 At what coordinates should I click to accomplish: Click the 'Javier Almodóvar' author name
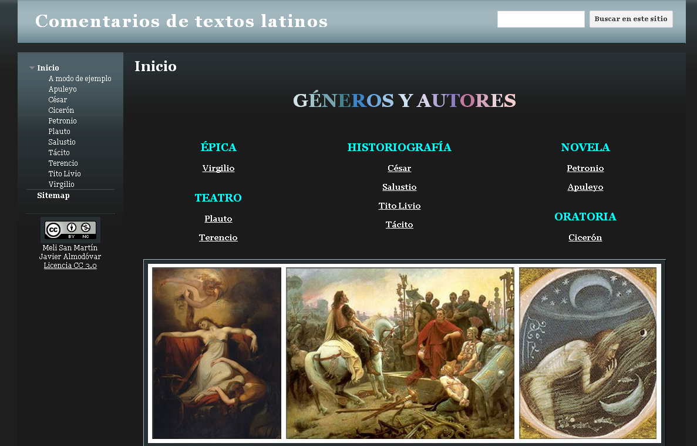(70, 257)
